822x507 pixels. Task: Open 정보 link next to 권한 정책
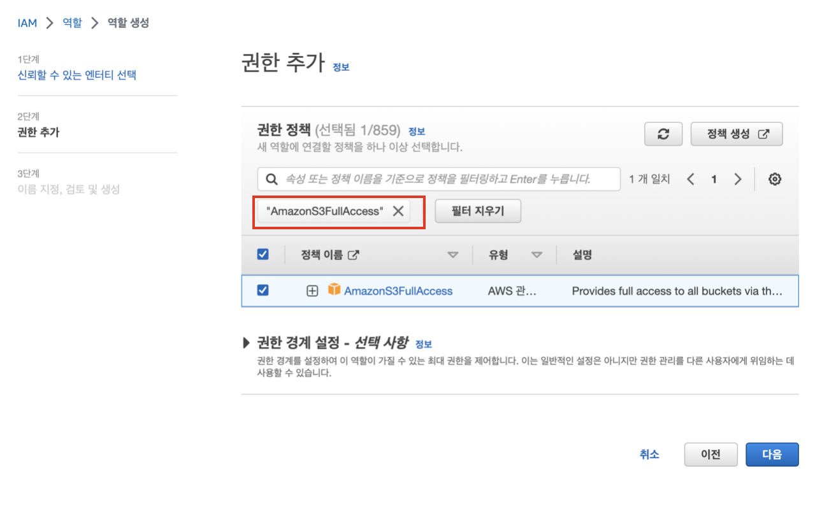click(x=417, y=132)
